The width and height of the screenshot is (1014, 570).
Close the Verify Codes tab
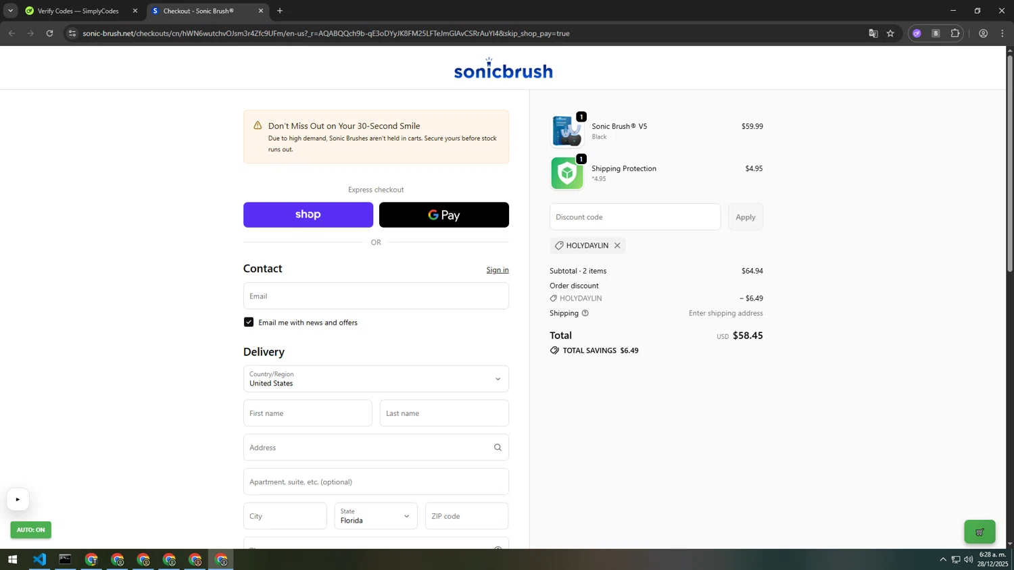click(x=135, y=11)
